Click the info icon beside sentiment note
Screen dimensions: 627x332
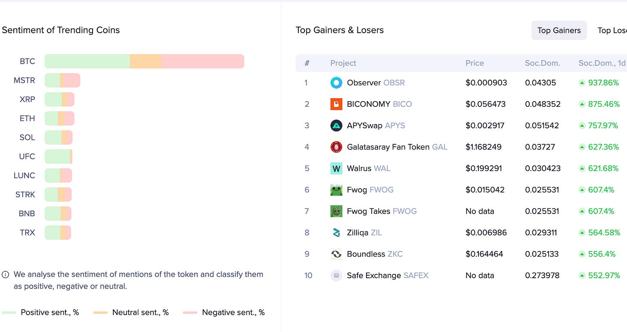[6, 274]
